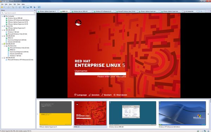This screenshot has height=132, width=211.
Task: Click Restart on the RHEL login screen
Action: [107, 95]
